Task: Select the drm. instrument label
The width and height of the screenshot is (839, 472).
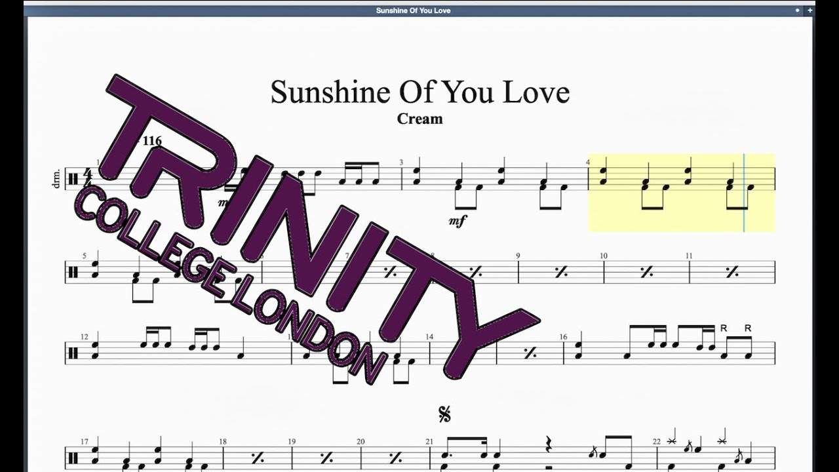Action: (x=55, y=180)
